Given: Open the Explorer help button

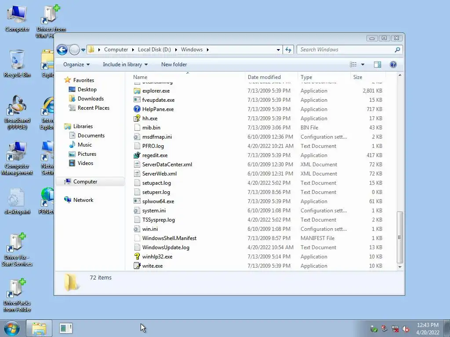Looking at the screenshot, I should pos(393,65).
